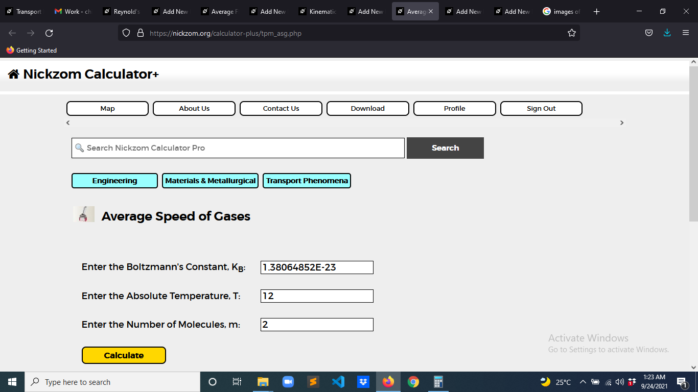View site security padlock info
This screenshot has width=698, height=392.
(x=141, y=33)
